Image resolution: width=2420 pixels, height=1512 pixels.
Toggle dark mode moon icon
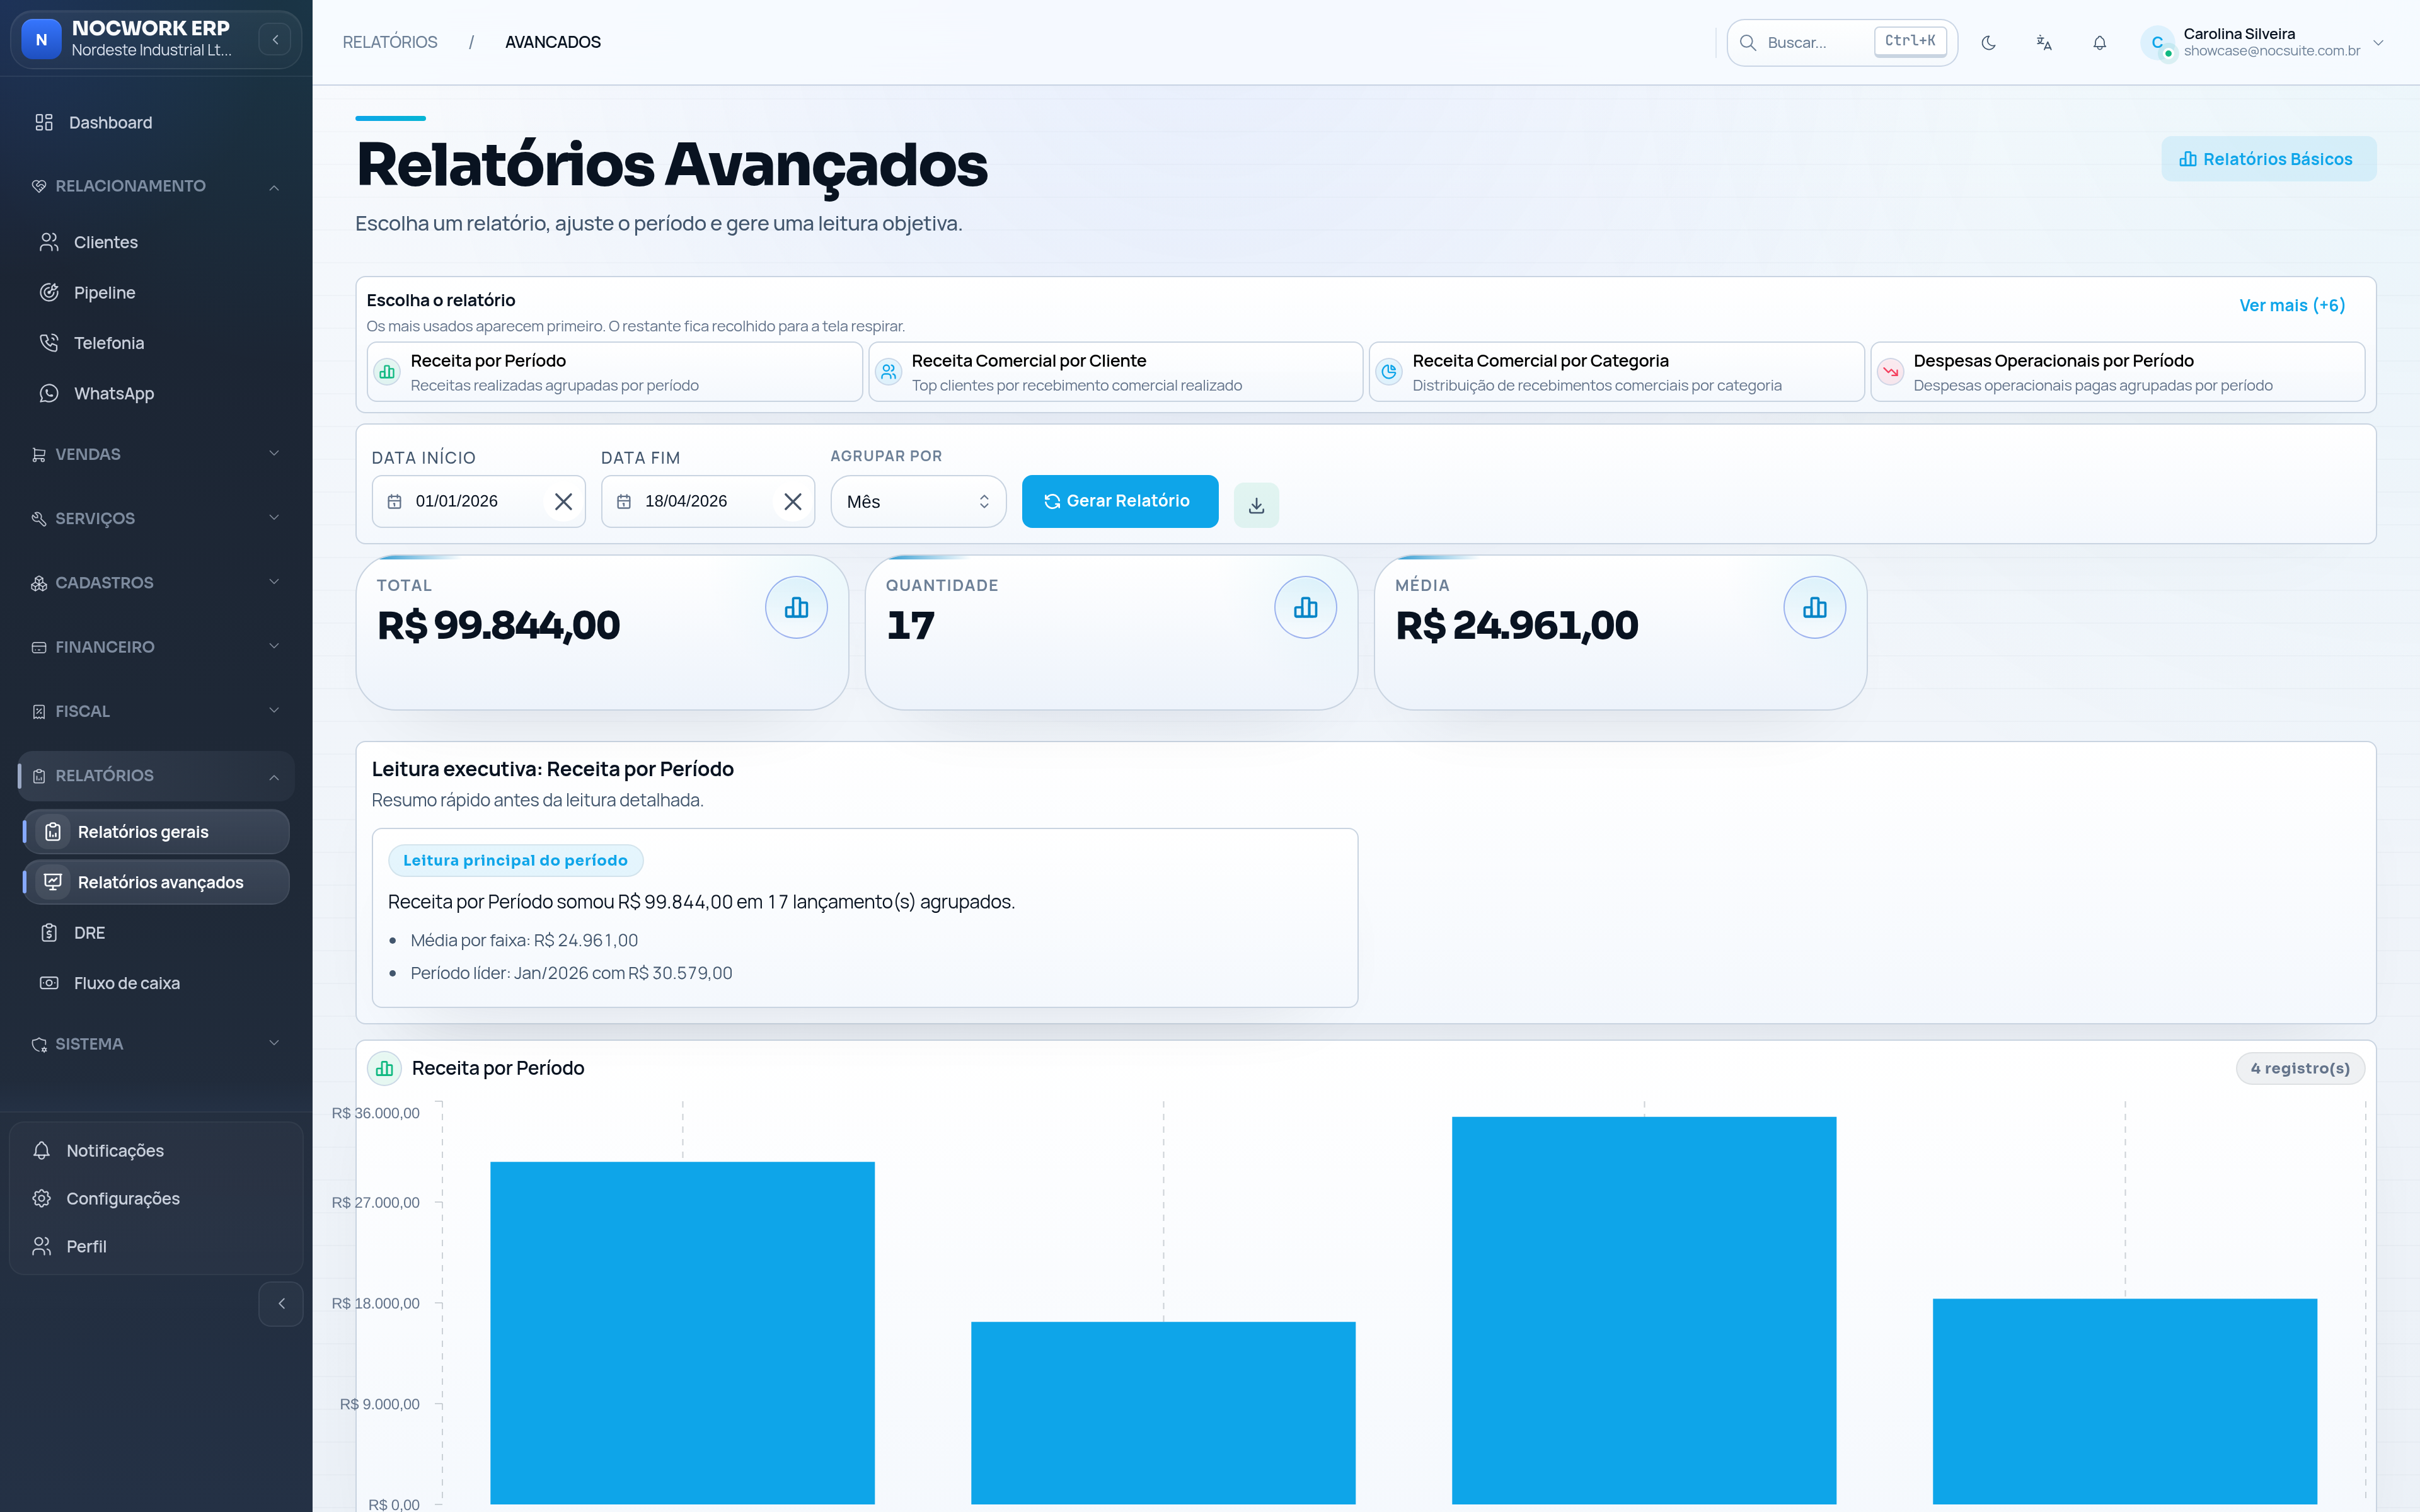(1988, 43)
